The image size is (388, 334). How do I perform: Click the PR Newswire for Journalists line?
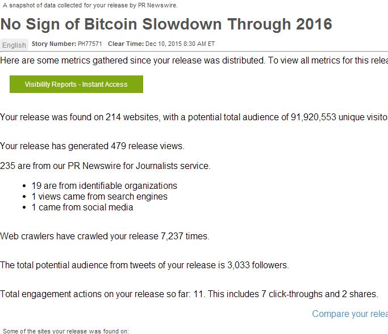pos(105,166)
